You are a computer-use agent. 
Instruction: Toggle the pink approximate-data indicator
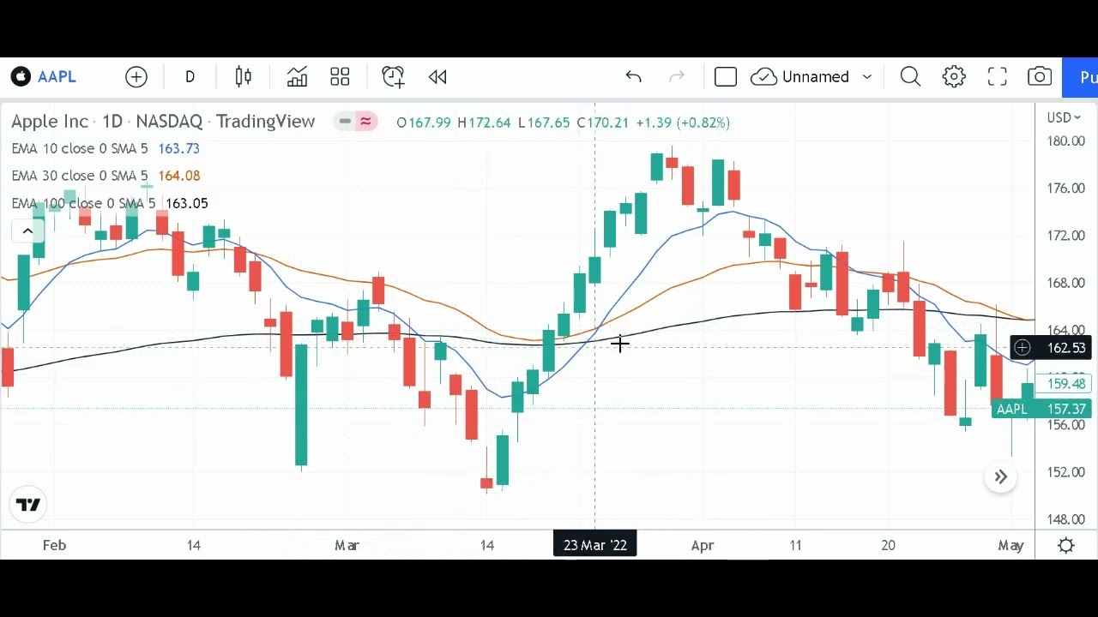tap(366, 122)
